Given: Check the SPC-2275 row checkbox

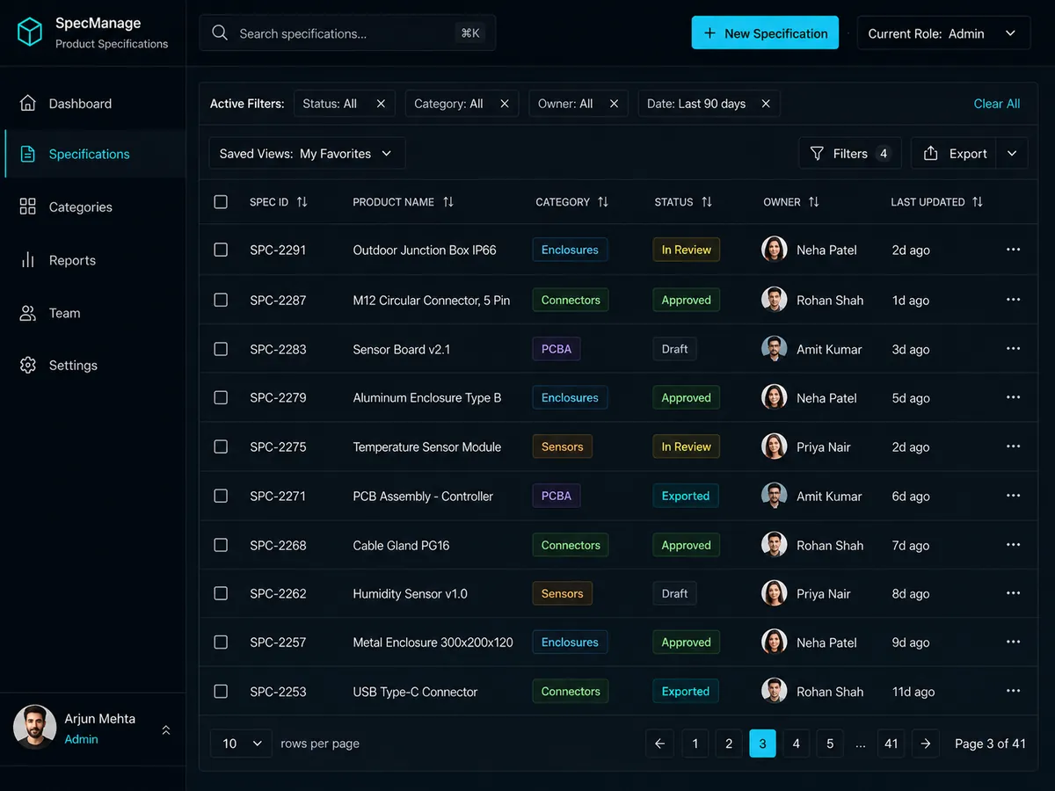Looking at the screenshot, I should point(221,446).
